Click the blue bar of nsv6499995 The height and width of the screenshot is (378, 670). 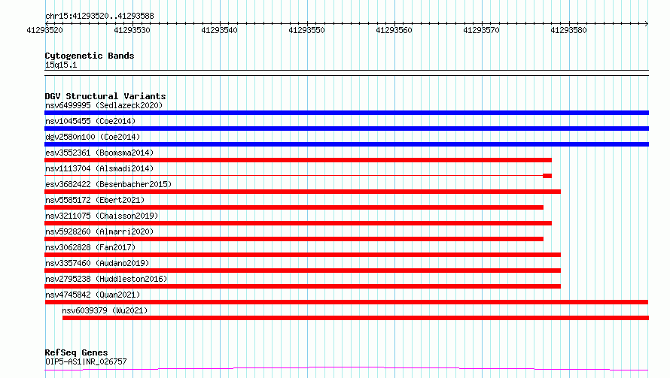pos(346,113)
